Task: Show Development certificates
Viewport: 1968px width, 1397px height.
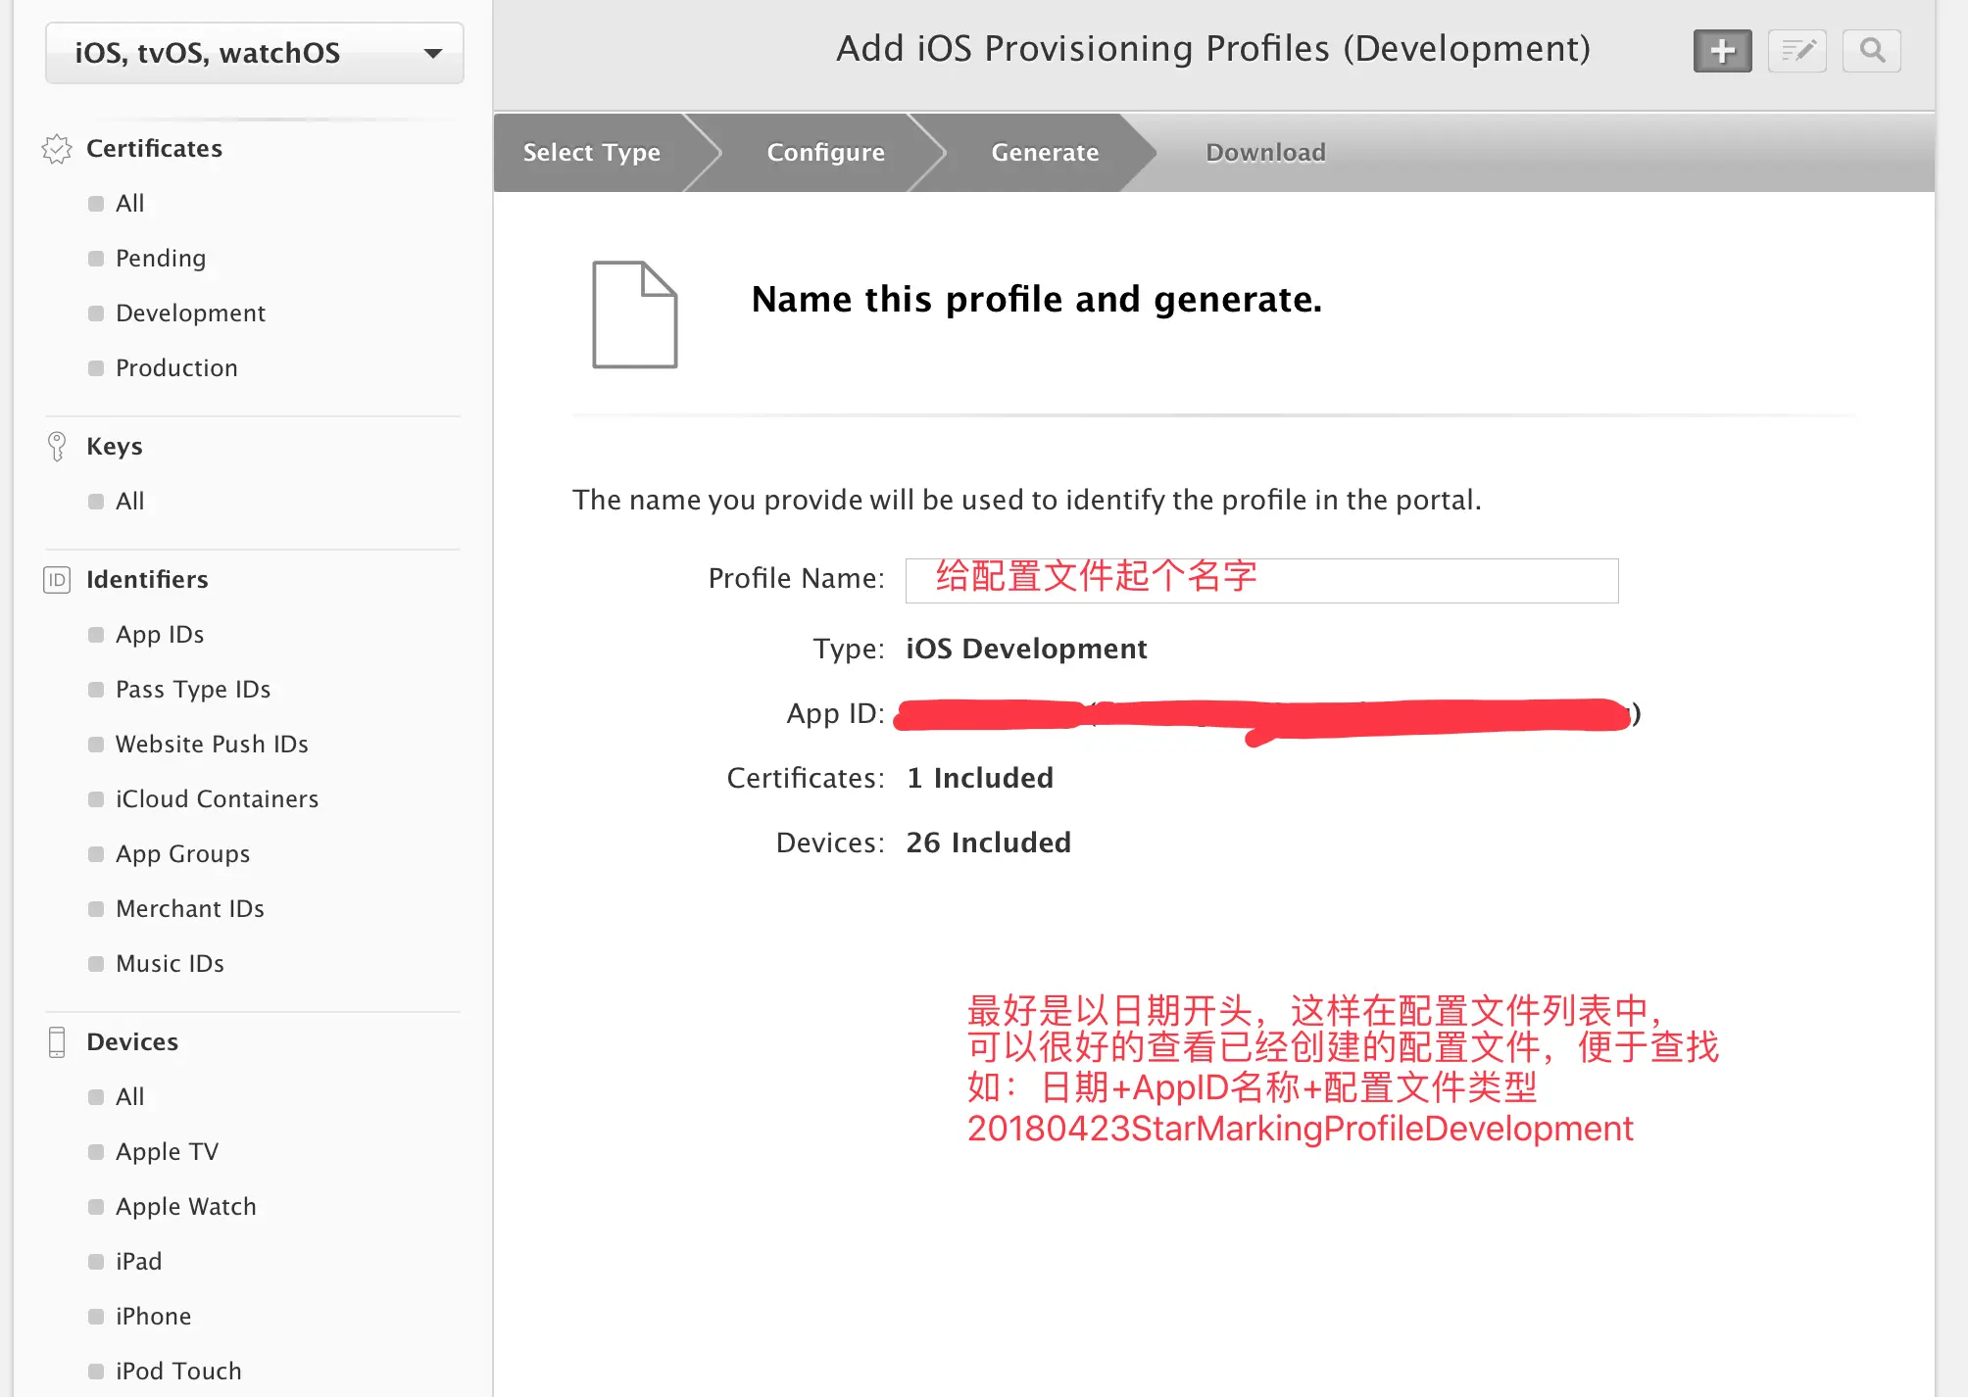Action: [190, 313]
